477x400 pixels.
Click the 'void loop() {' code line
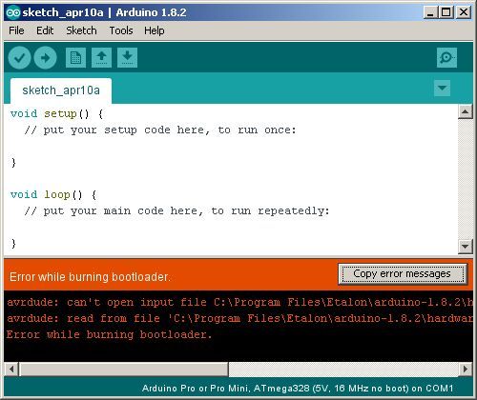point(53,194)
